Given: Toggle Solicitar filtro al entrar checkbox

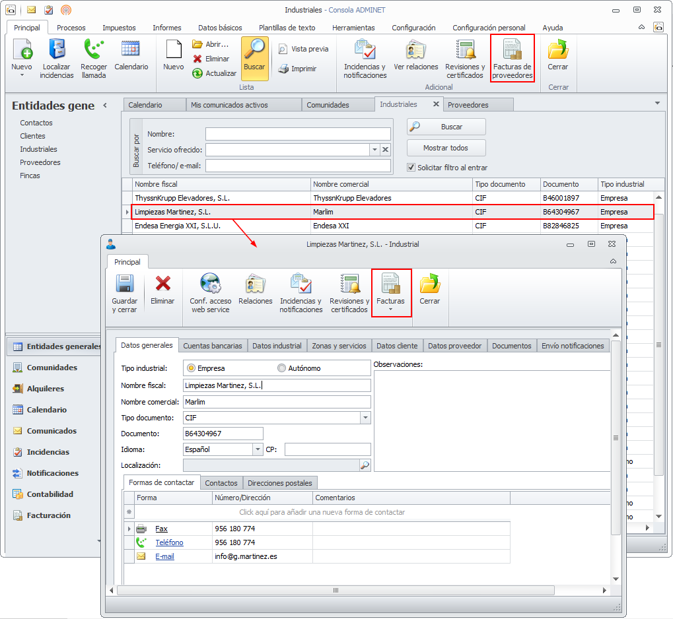Looking at the screenshot, I should coord(411,168).
